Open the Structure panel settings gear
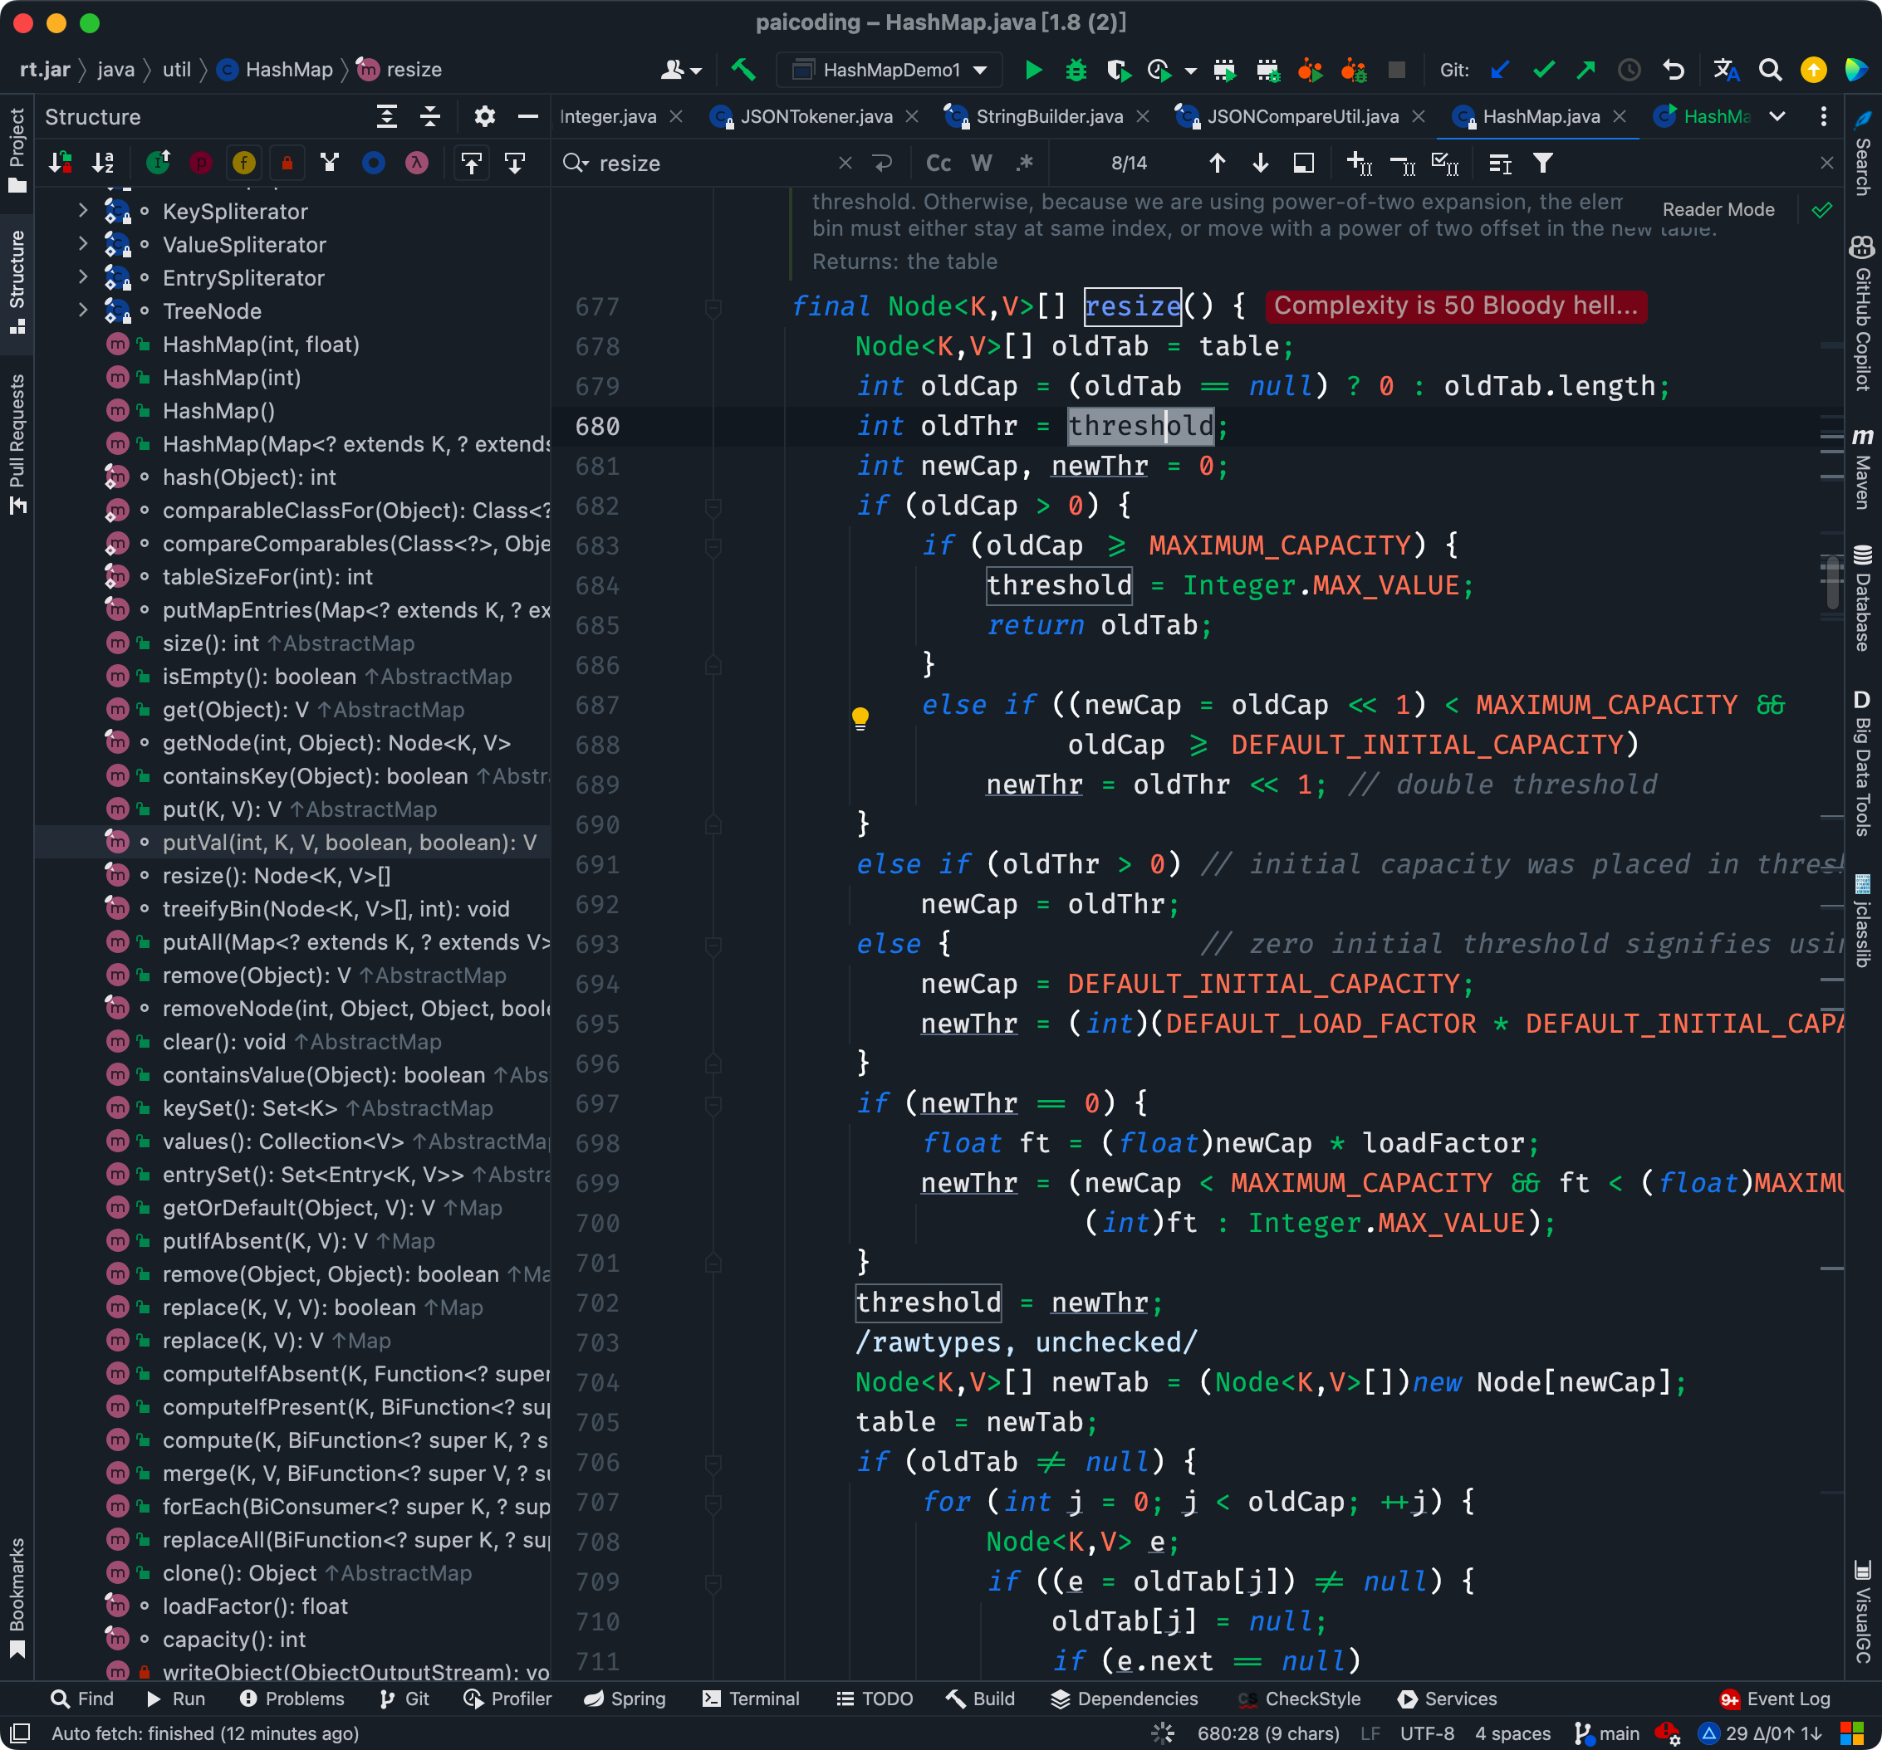Screen dimensions: 1882x1750 (x=485, y=116)
